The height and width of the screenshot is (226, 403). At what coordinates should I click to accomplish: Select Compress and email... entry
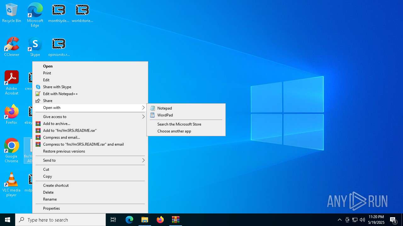click(x=90, y=137)
